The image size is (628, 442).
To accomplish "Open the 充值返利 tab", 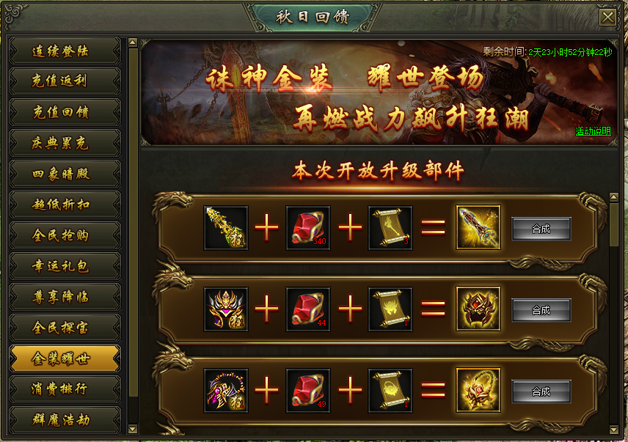I will (65, 81).
